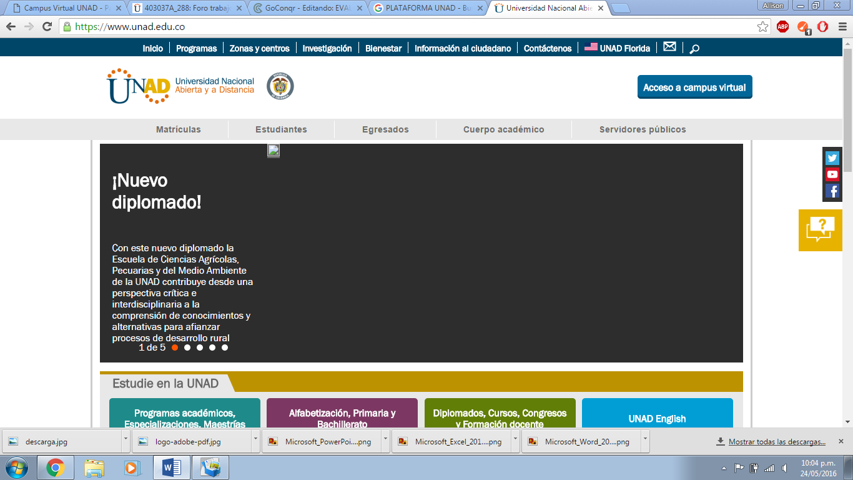The image size is (853, 480).
Task: Bookmark this page with the star icon
Action: [x=762, y=27]
